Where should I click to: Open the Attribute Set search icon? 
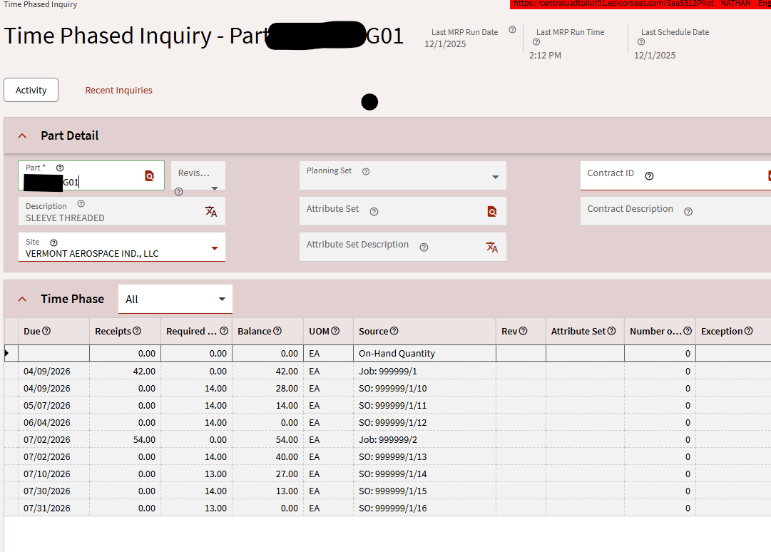pos(491,211)
